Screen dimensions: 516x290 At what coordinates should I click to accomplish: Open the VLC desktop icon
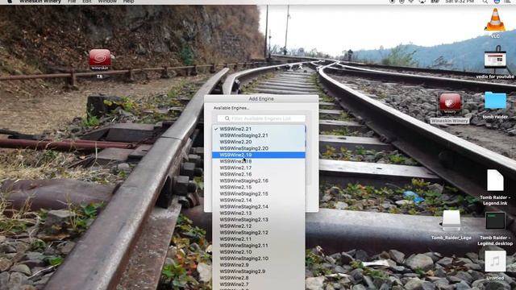click(x=495, y=19)
